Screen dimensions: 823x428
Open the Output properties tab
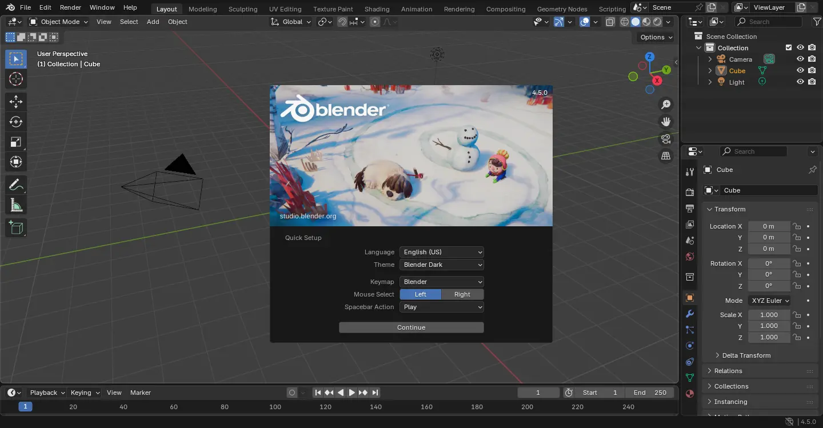point(690,208)
